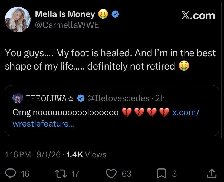Image resolution: width=224 pixels, height=182 pixels.
Task: Like the tweet with the heart icon
Action: [111, 174]
